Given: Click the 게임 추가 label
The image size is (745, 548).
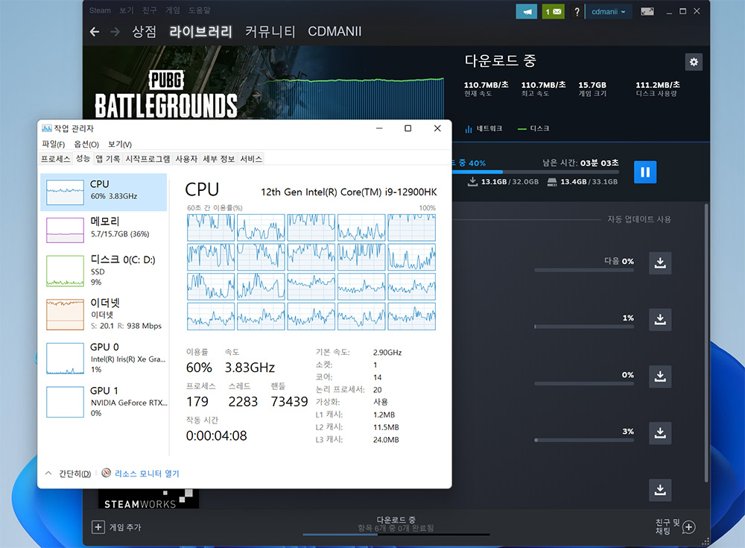Looking at the screenshot, I should pyautogui.click(x=125, y=528).
